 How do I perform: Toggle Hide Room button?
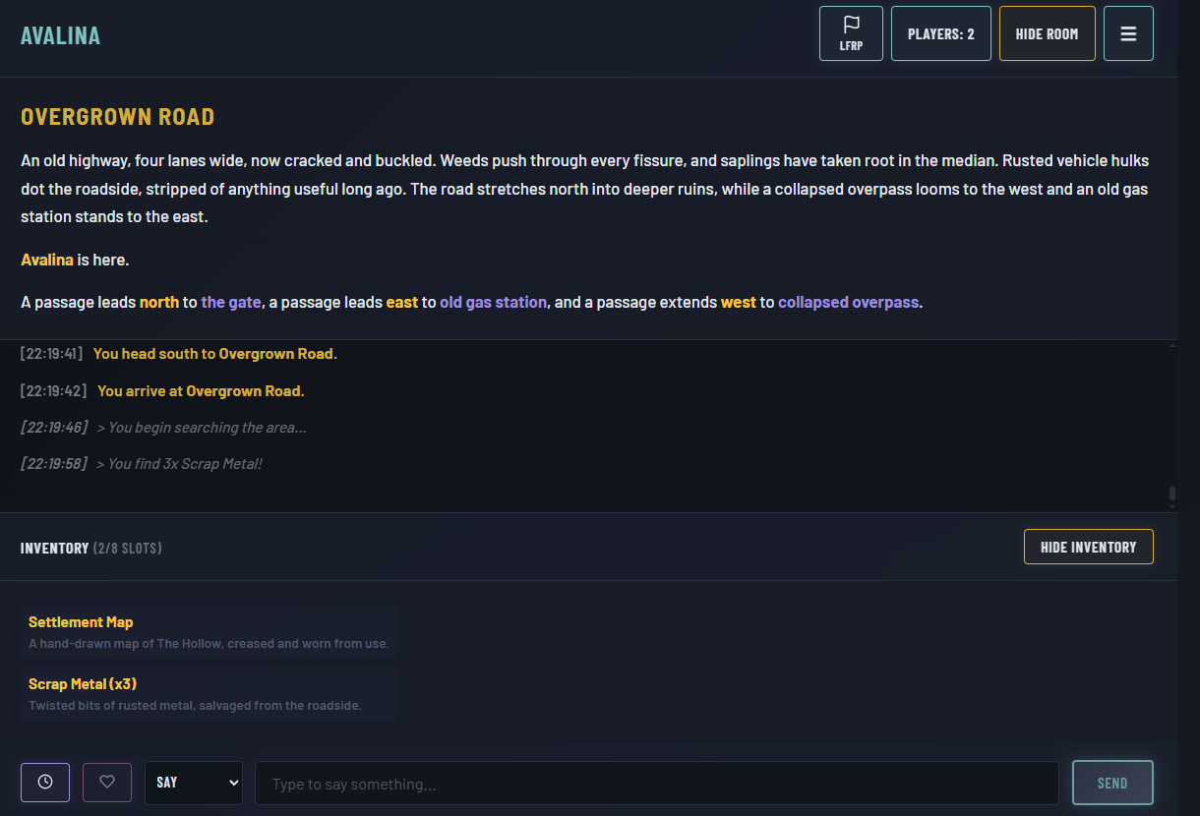click(x=1047, y=33)
